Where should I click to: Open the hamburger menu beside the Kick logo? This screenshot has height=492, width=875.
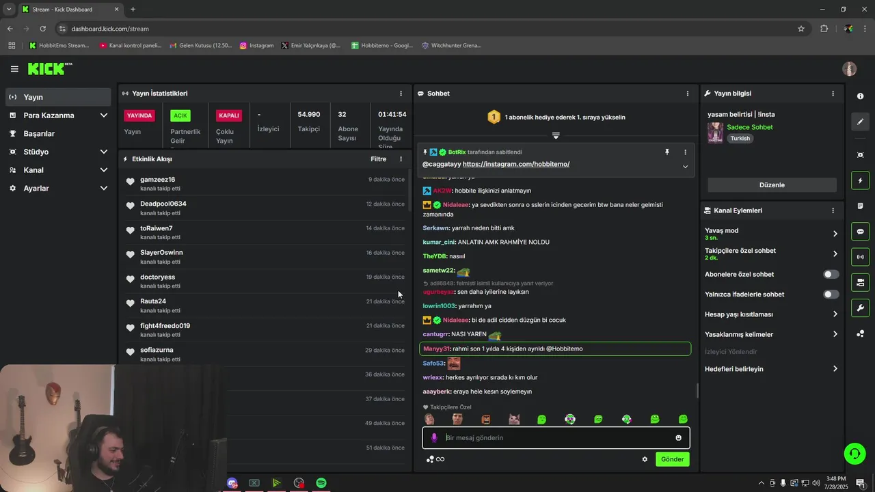pos(14,69)
